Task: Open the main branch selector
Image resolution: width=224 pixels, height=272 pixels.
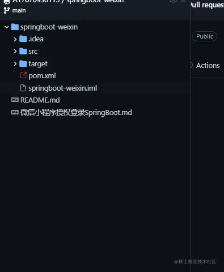Action: click(15, 10)
